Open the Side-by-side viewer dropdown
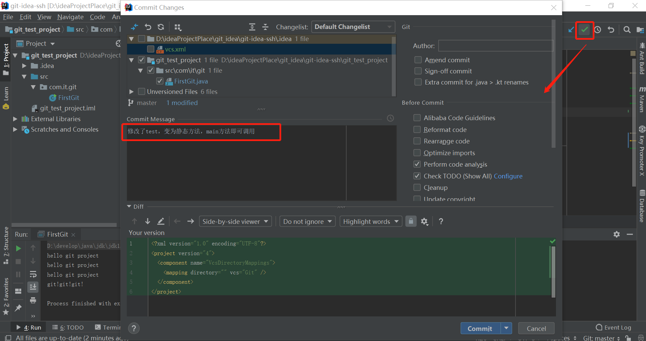 click(x=235, y=221)
